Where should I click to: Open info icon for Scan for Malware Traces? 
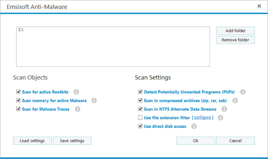coord(77,109)
